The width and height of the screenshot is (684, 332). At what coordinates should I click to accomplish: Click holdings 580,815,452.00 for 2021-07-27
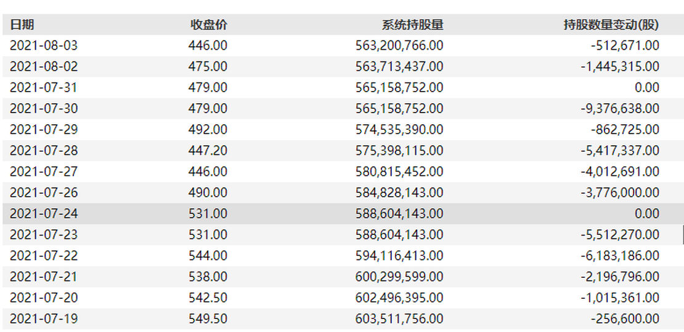[399, 172]
